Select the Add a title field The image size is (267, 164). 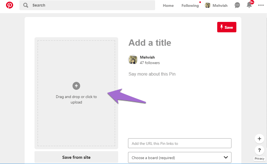[x=150, y=43]
